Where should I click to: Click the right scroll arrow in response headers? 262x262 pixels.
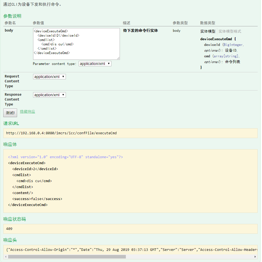255,257
